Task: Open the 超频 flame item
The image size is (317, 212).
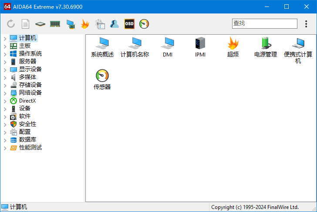Action: [x=233, y=47]
